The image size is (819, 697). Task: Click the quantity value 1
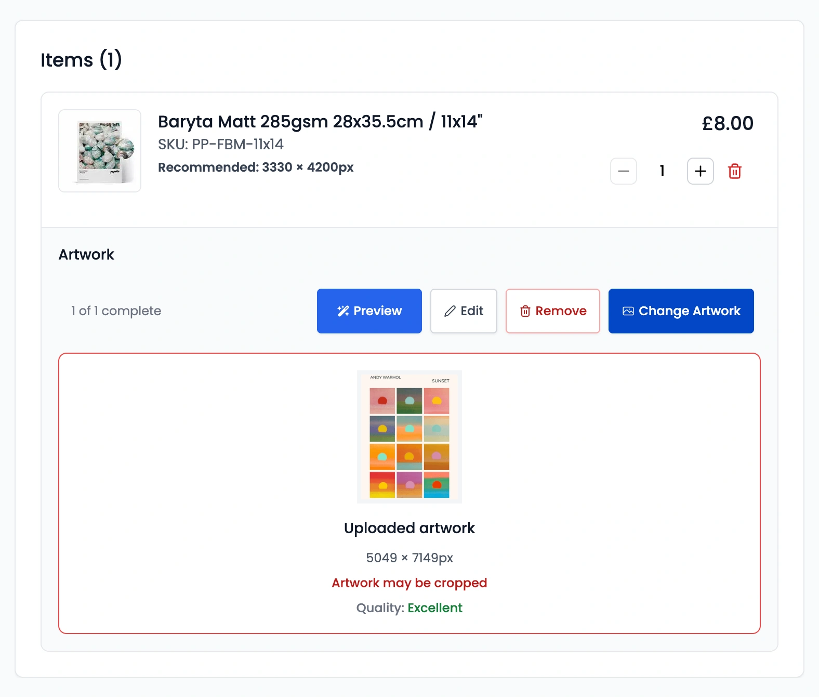pos(662,171)
